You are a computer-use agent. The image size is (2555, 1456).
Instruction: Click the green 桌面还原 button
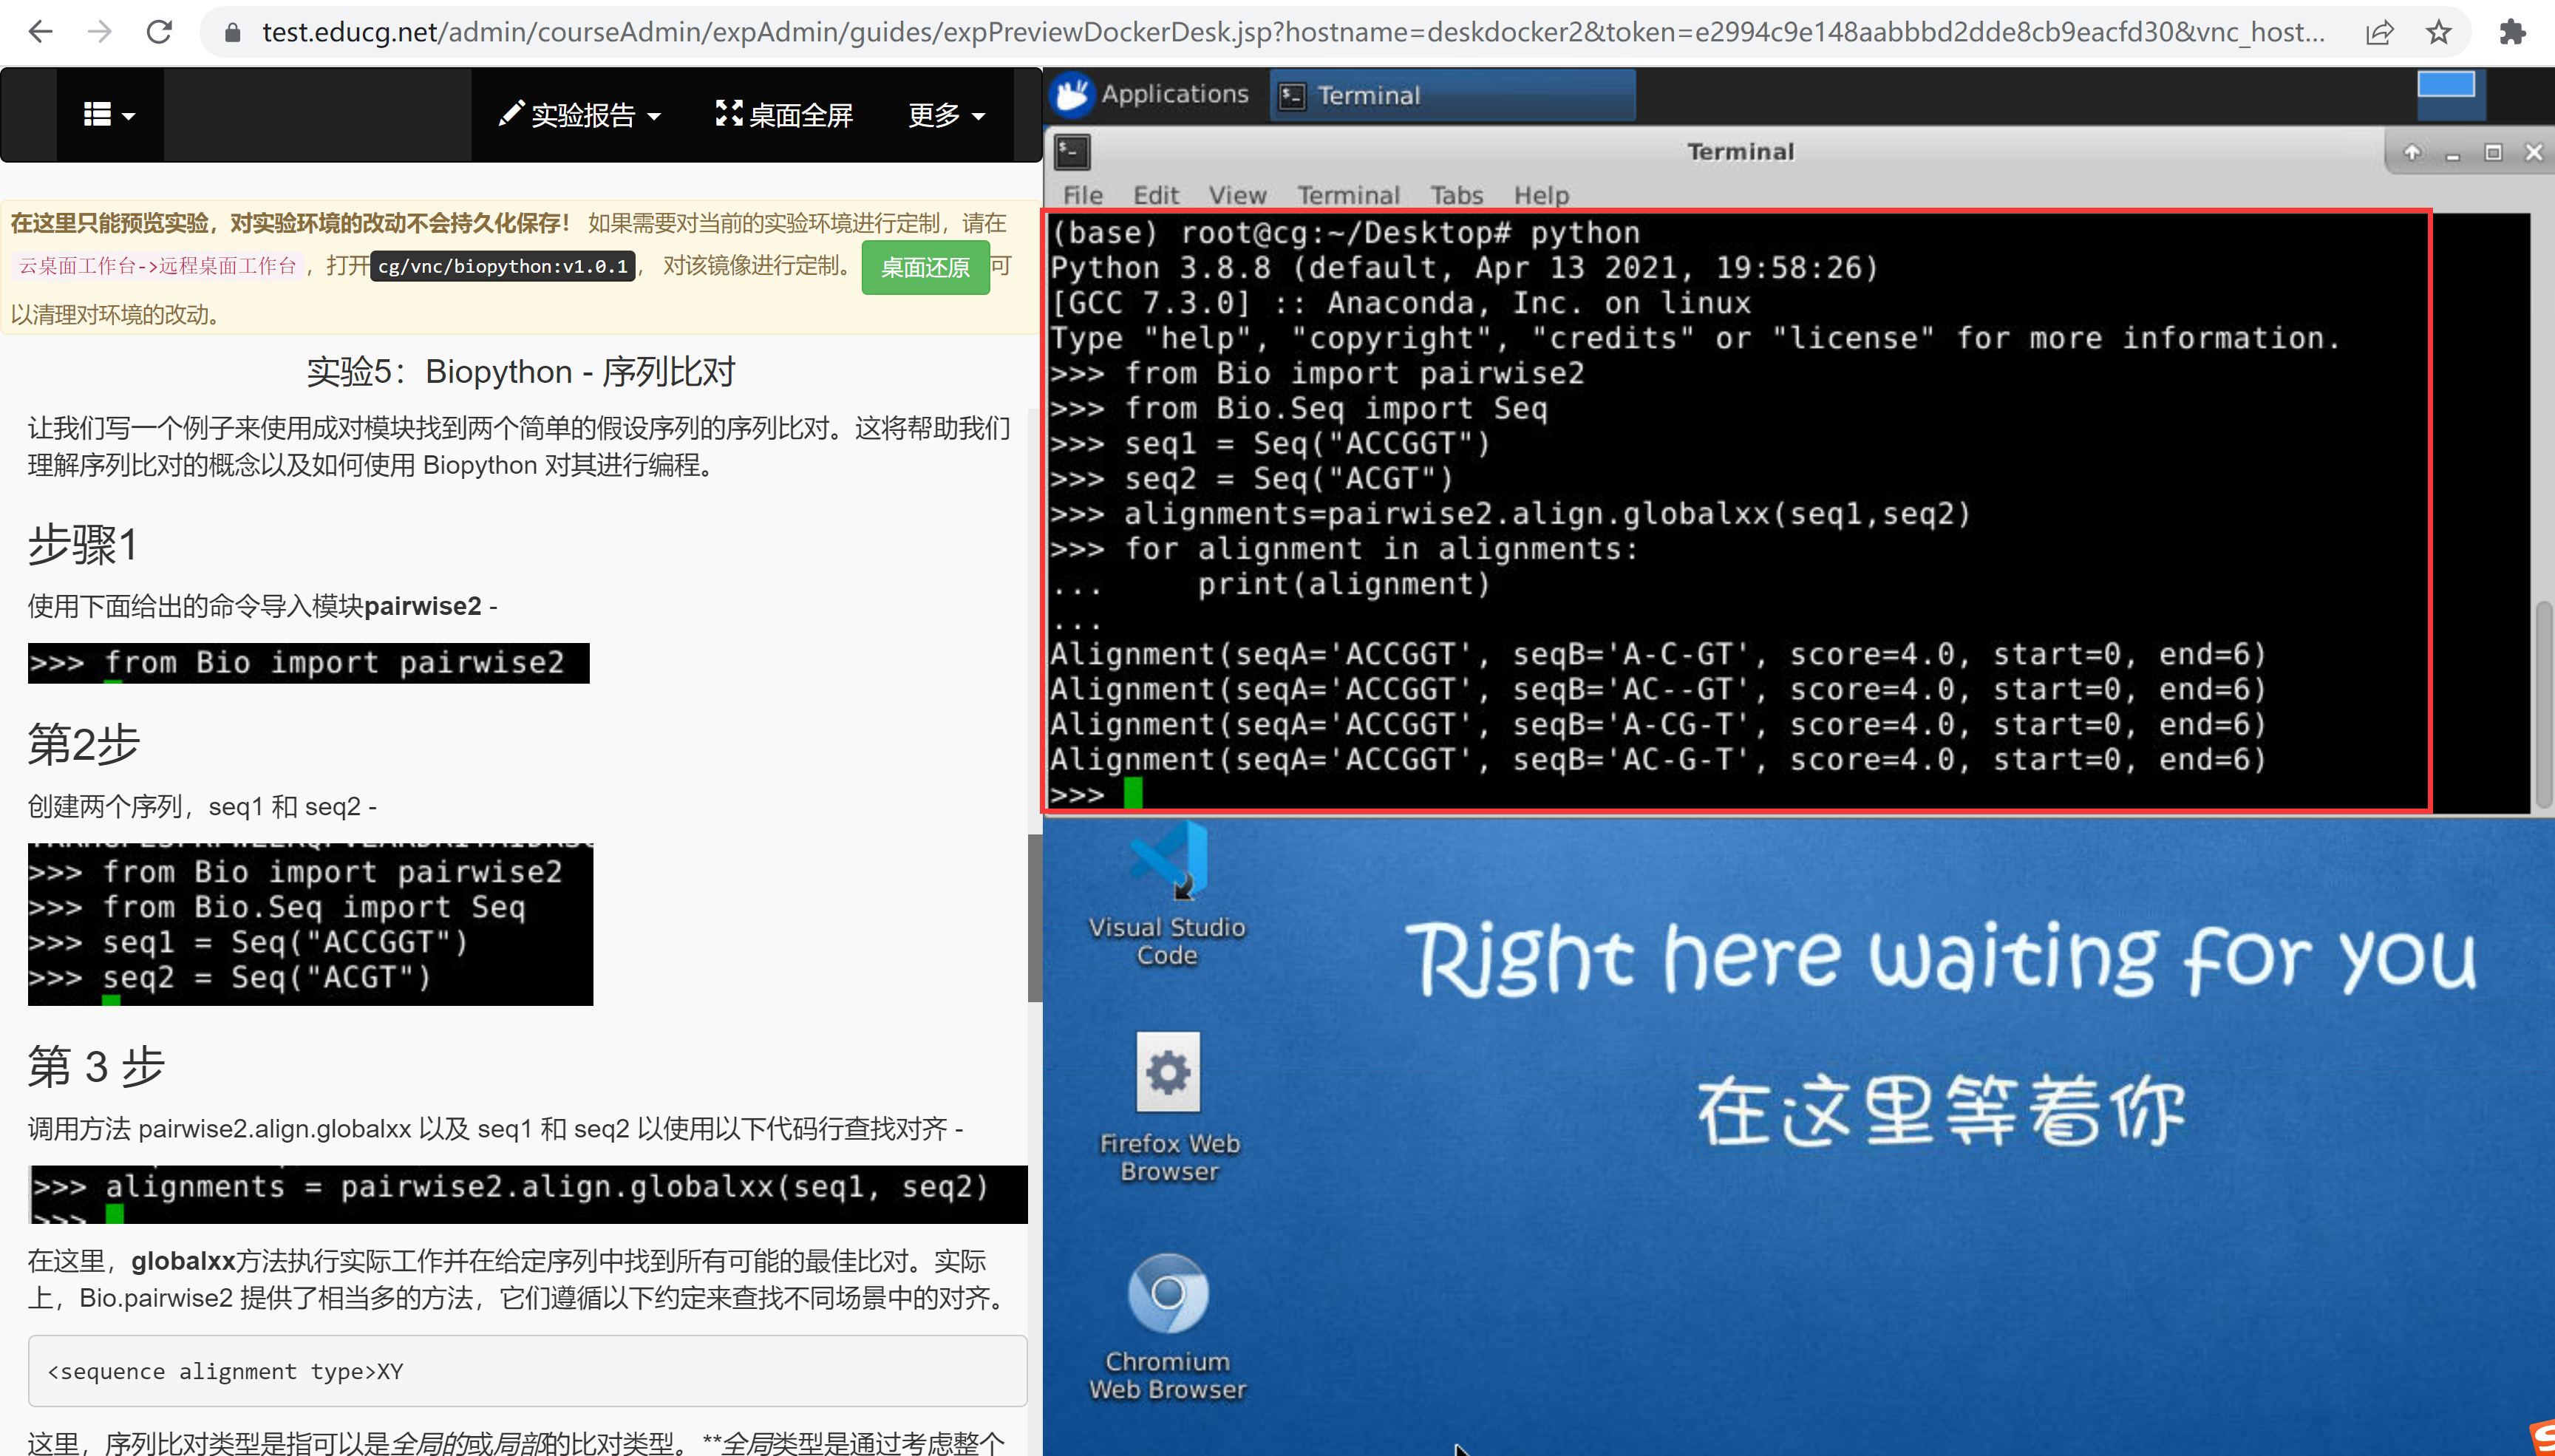pyautogui.click(x=925, y=267)
